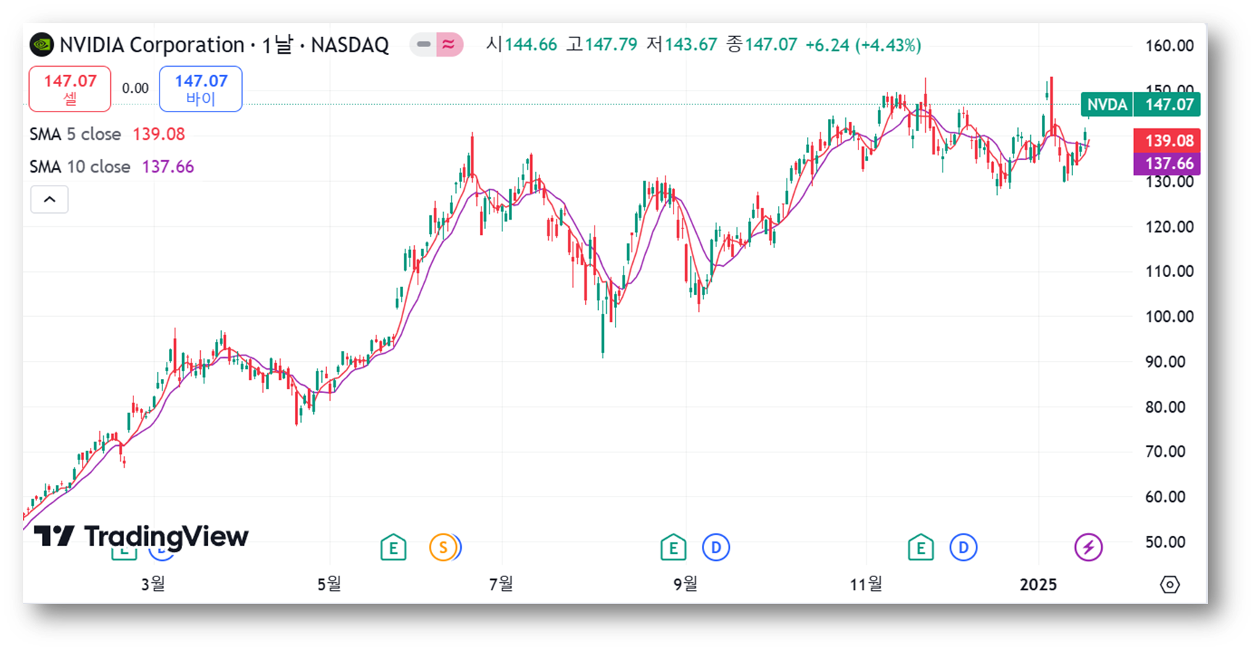
Task: Click the 100.00 price scale label
Action: pyautogui.click(x=1169, y=317)
